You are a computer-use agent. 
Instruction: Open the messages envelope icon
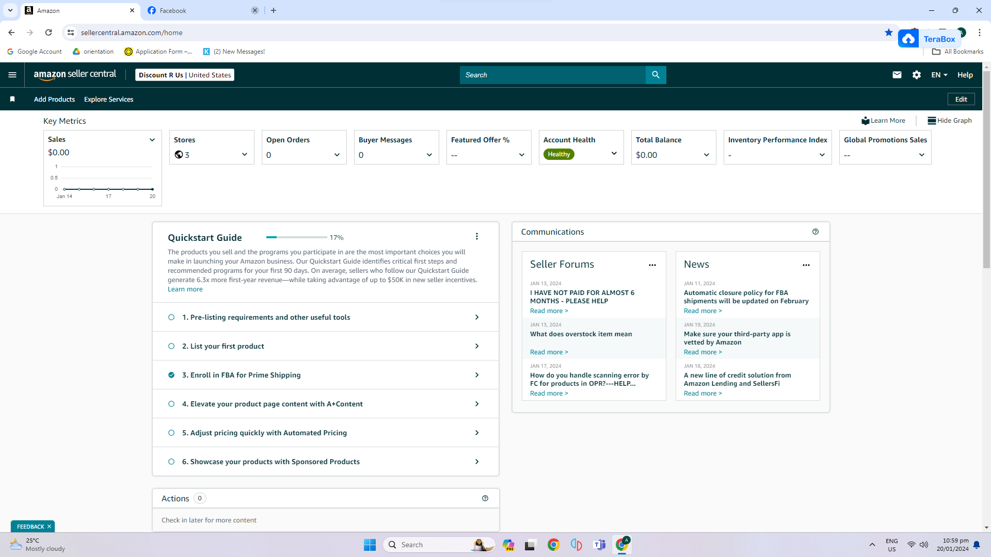pyautogui.click(x=897, y=75)
